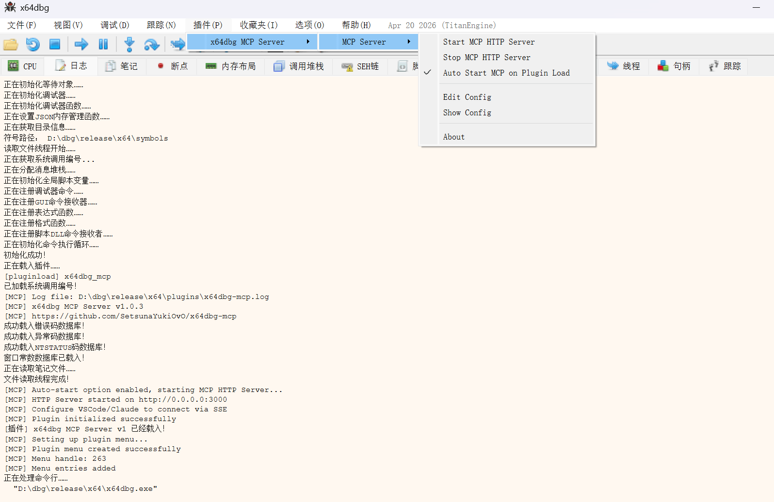Viewport: 774px width, 502px height.
Task: Select Show Config menu entry
Action: click(507, 113)
